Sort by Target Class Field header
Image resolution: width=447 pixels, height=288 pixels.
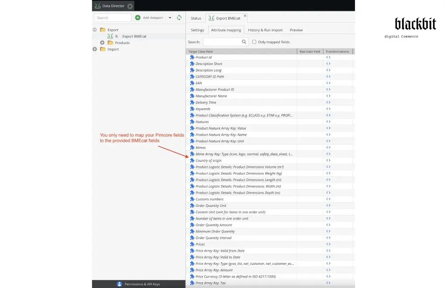[241, 51]
